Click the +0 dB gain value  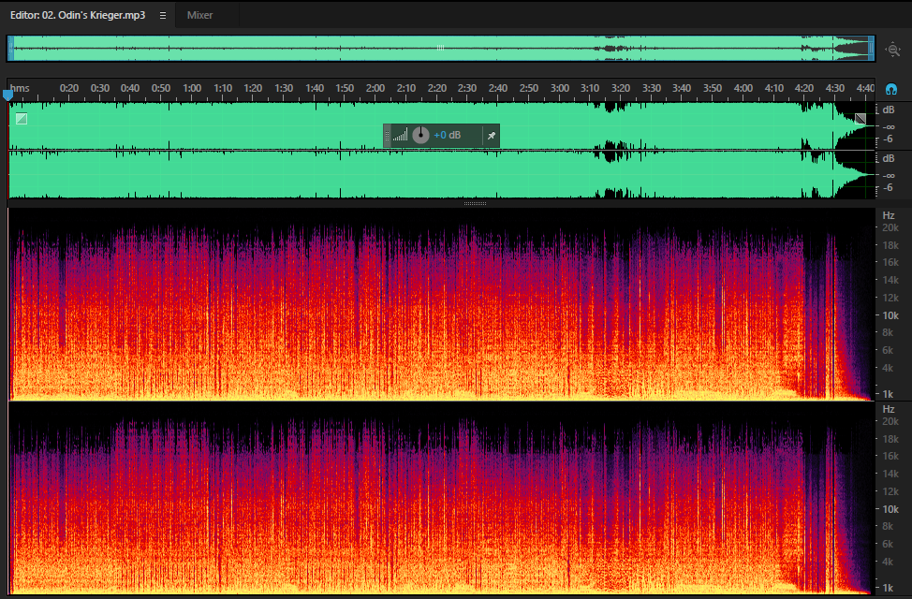[x=447, y=135]
